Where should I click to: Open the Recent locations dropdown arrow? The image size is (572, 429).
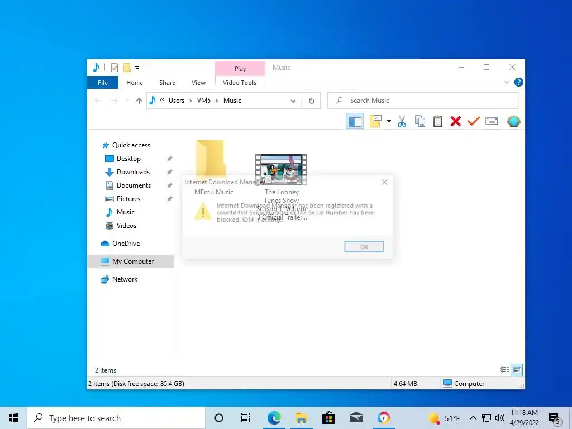[127, 101]
